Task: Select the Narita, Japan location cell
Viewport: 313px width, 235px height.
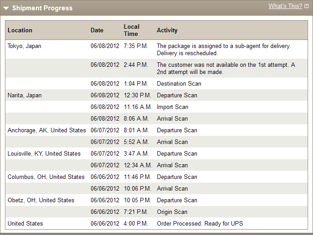Action: click(x=25, y=95)
